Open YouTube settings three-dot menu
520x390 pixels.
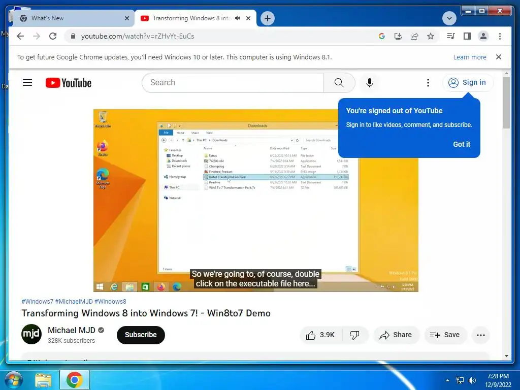[428, 83]
